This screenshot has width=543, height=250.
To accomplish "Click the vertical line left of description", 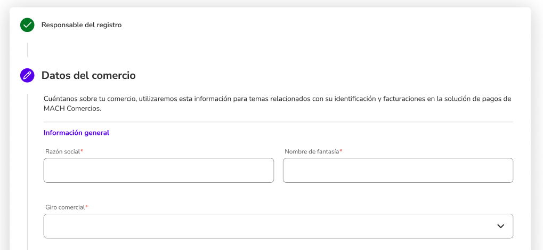I will point(27,172).
